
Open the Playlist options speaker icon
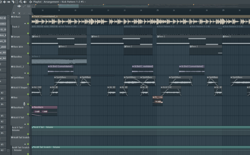[x=30, y=2]
